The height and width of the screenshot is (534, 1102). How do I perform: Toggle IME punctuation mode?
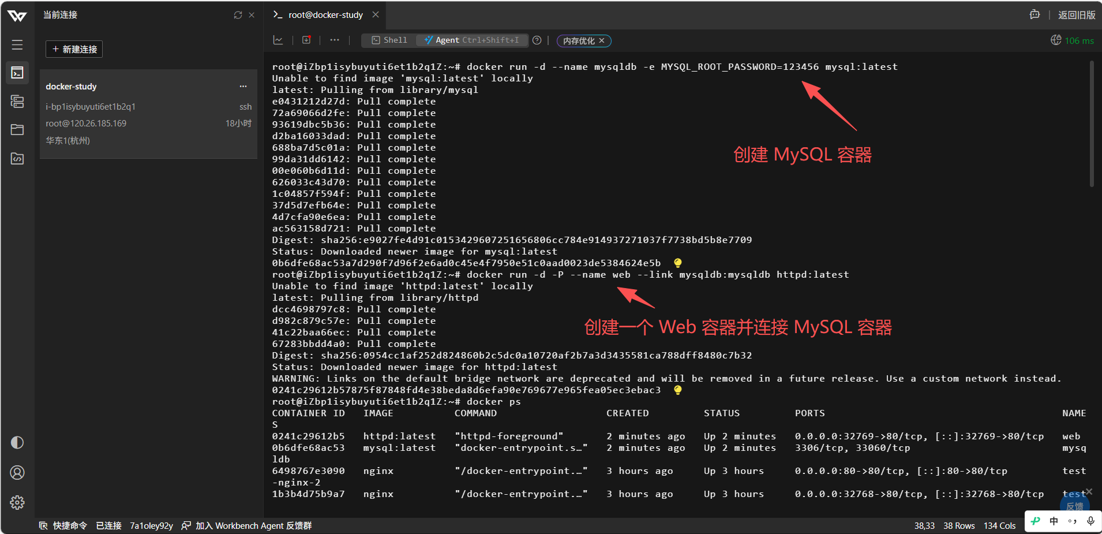[x=1072, y=521]
